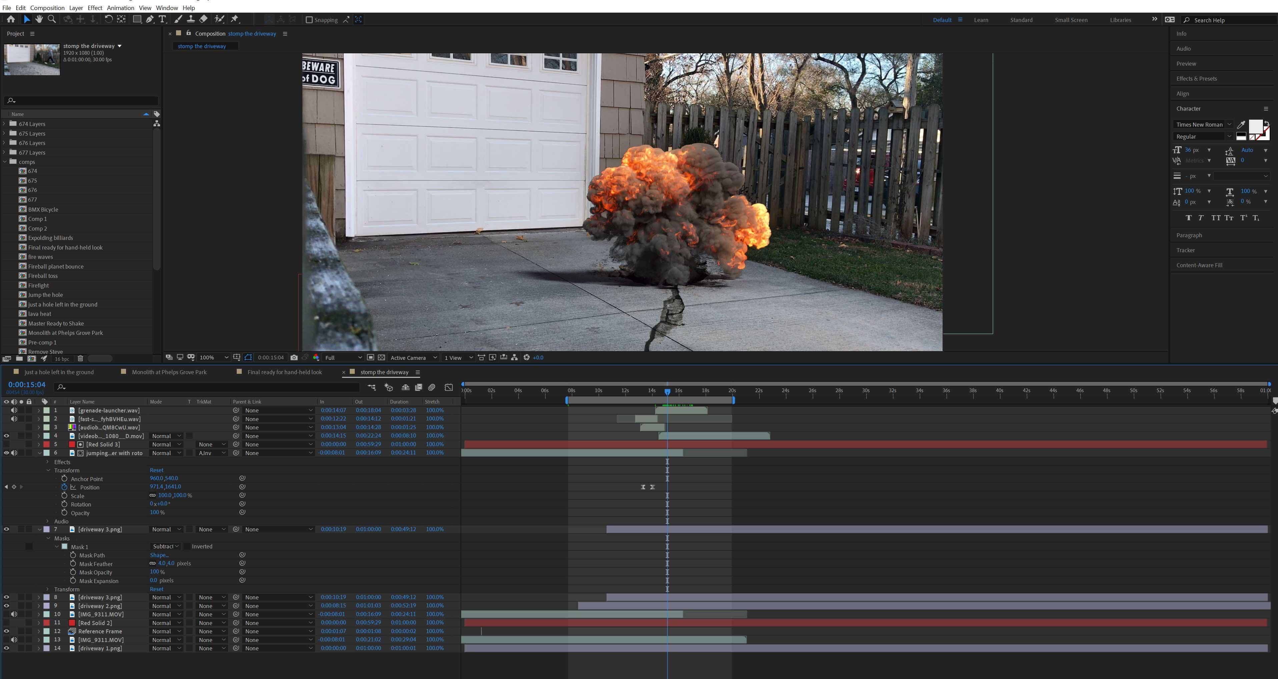The image size is (1278, 679).
Task: Toggle Inverted checkbox for Mask 1
Action: coord(187,547)
